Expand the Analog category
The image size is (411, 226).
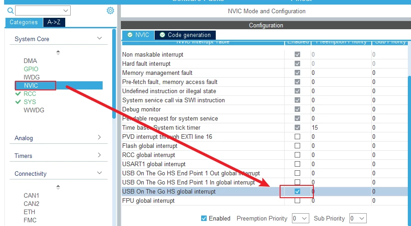click(x=99, y=137)
